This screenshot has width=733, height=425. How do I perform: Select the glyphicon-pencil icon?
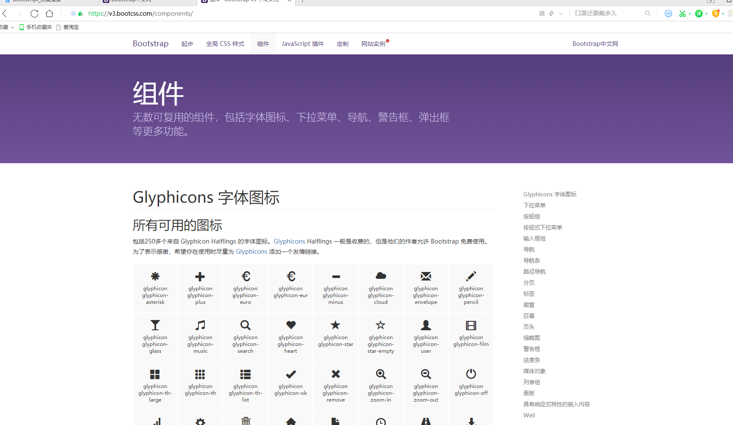click(471, 276)
